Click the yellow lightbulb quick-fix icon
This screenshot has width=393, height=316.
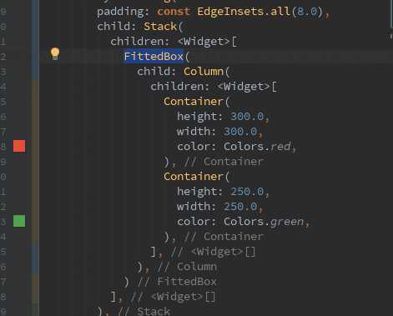coord(55,53)
